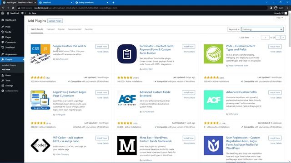291x163 pixels.
Task: Expand the Keyword search type dropdown
Action: tap(234, 29)
